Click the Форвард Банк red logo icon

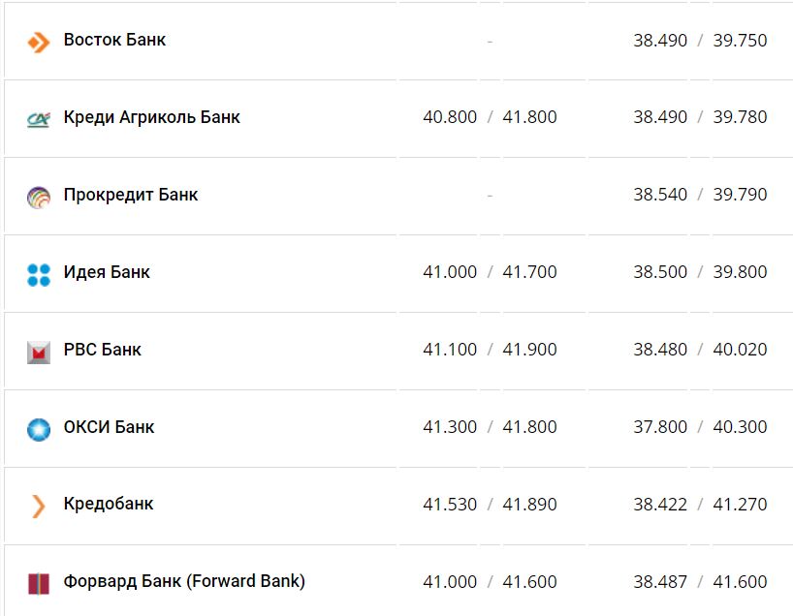tap(38, 583)
